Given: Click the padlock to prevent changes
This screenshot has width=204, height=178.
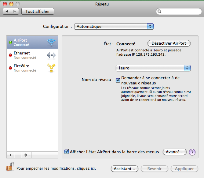Looking at the screenshot, I should tap(10, 167).
